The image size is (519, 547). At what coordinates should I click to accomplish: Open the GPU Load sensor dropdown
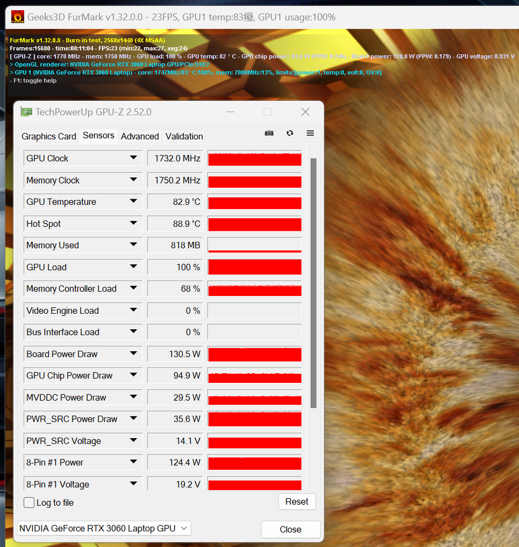coord(133,267)
